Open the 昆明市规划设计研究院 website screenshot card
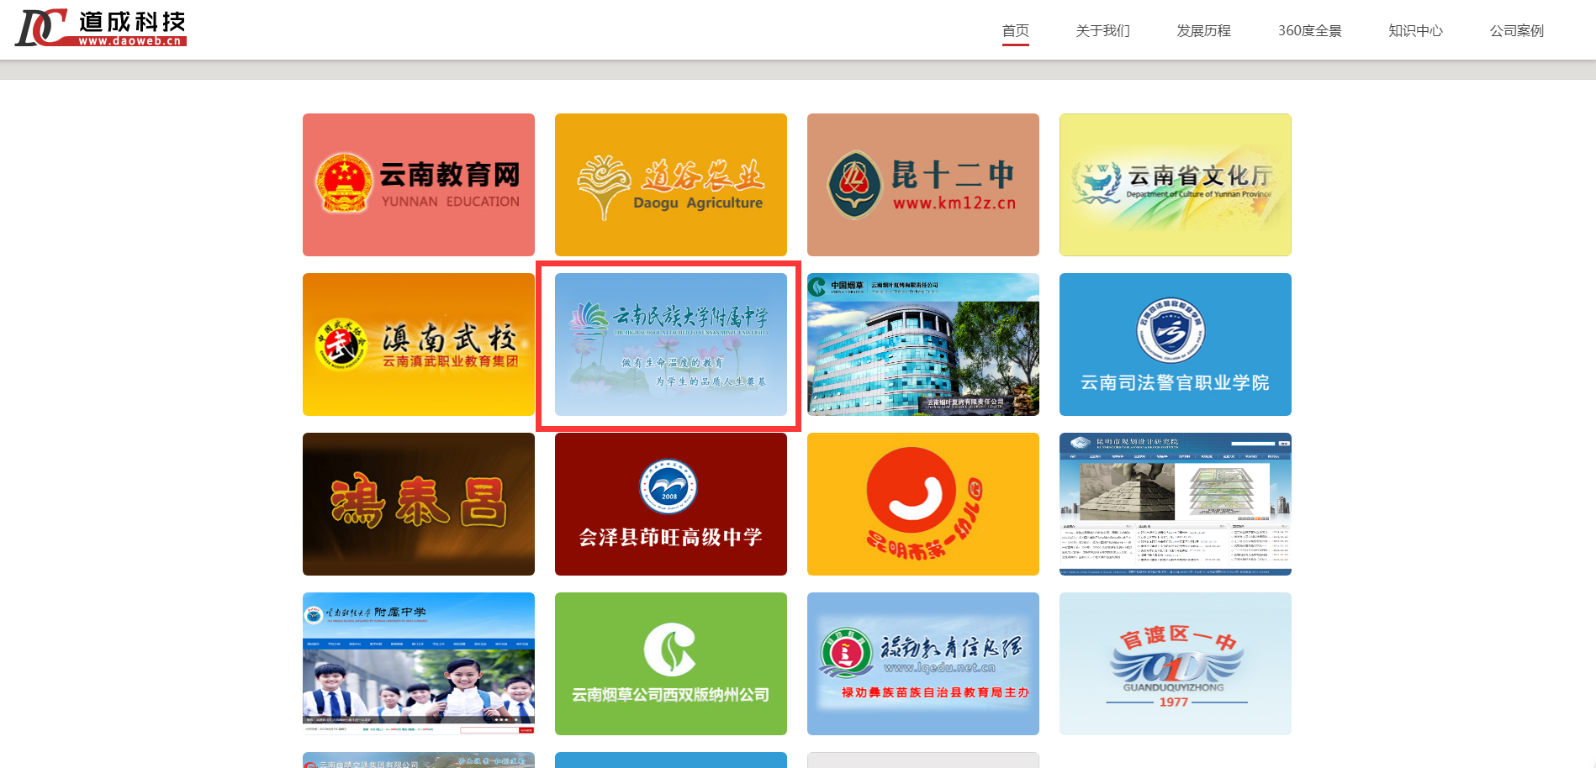 (x=1176, y=504)
